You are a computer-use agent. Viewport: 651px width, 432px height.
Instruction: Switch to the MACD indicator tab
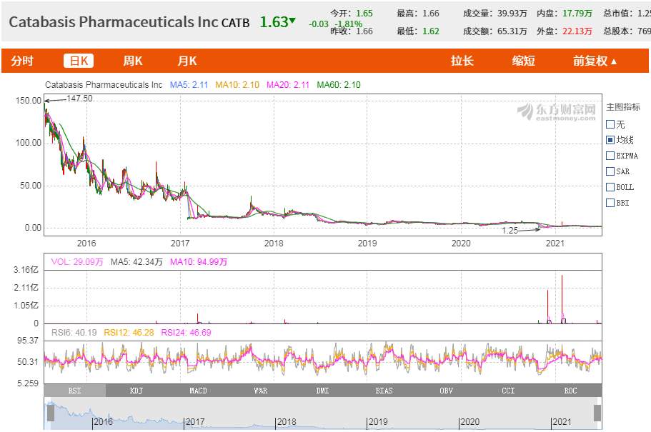click(x=198, y=391)
